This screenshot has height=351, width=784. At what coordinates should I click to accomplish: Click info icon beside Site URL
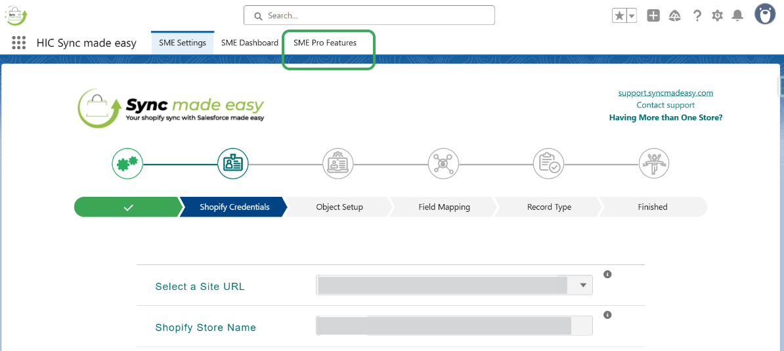pyautogui.click(x=607, y=274)
